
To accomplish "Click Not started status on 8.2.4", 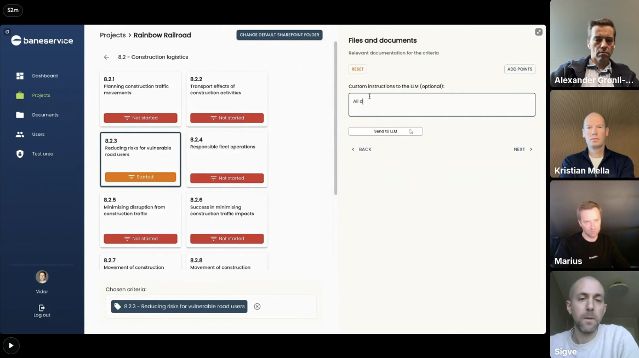I will tap(227, 178).
